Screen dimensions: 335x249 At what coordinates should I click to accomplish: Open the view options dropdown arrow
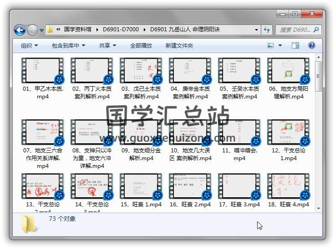(x=280, y=45)
